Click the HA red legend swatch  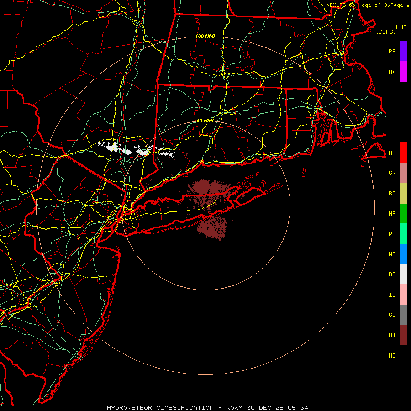tap(403, 153)
